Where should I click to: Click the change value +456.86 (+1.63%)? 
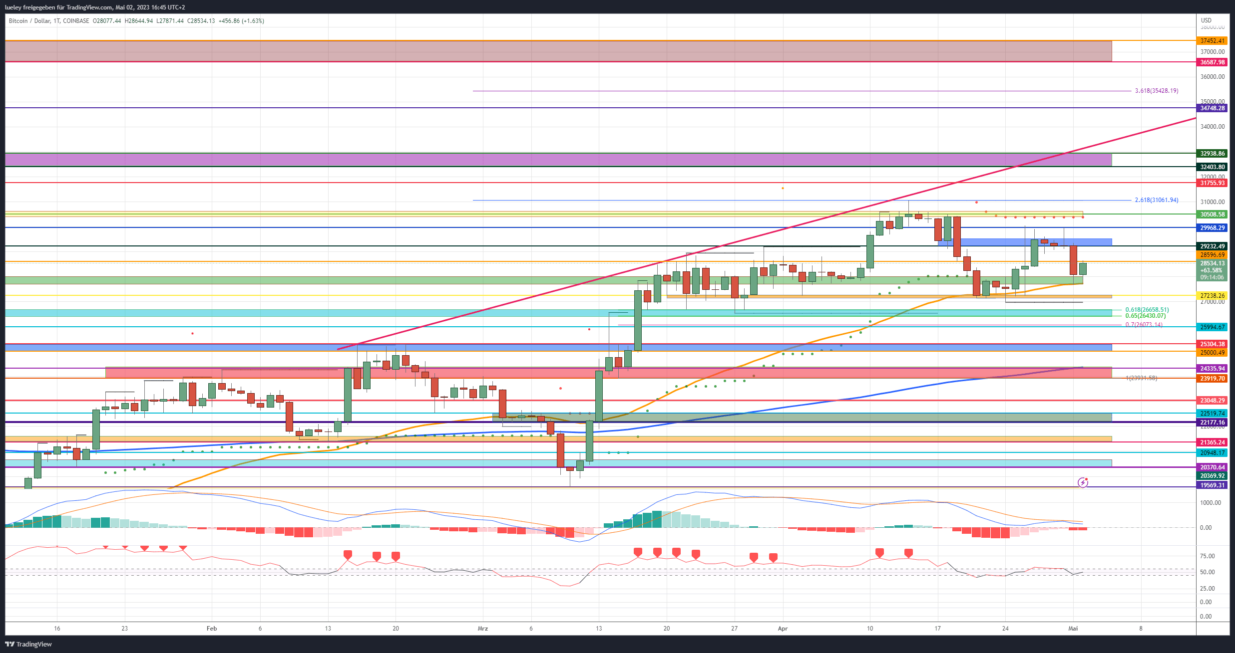(241, 21)
